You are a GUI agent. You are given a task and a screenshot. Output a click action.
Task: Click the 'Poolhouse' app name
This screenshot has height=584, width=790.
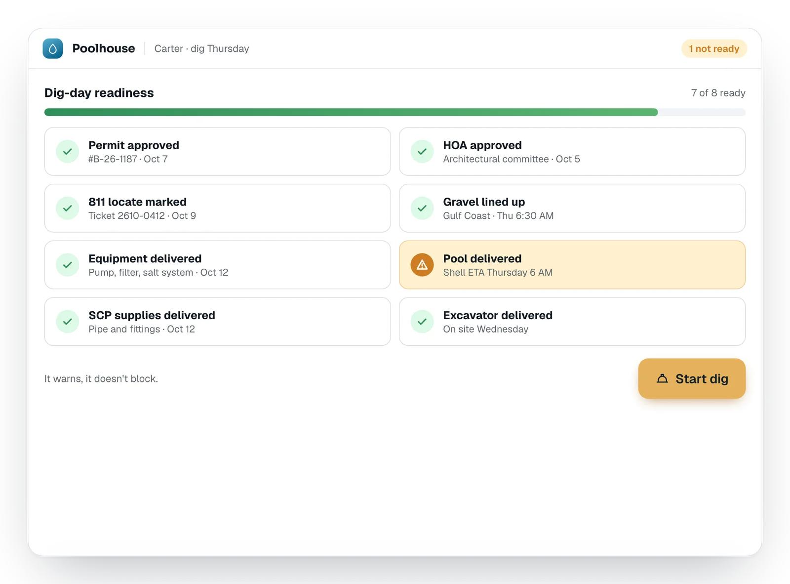coord(104,48)
